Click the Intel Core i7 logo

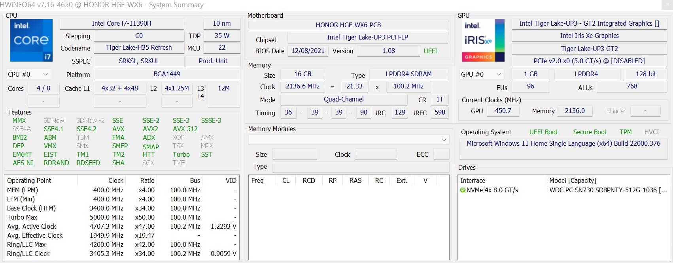(31, 40)
